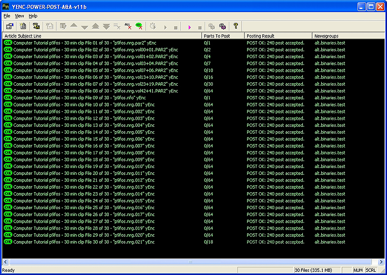
Task: Click the yellow question mark help icon
Action: coord(236,26)
